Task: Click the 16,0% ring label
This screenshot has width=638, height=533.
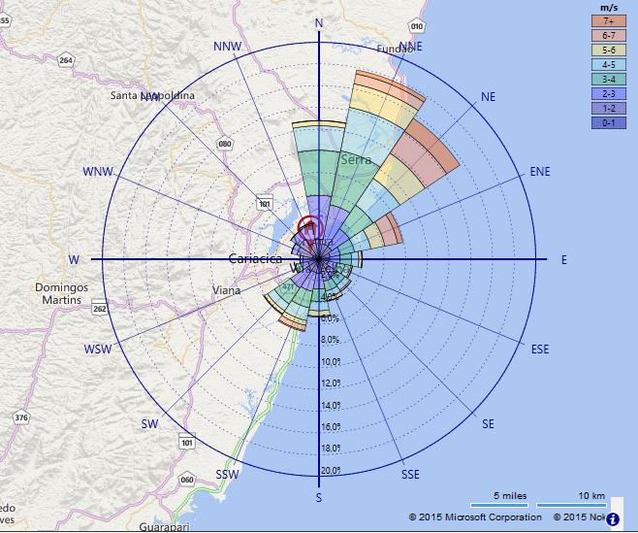Action: pyautogui.click(x=331, y=426)
